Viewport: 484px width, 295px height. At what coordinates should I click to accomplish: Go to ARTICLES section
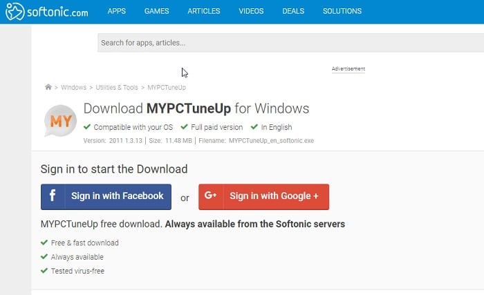[x=204, y=11]
